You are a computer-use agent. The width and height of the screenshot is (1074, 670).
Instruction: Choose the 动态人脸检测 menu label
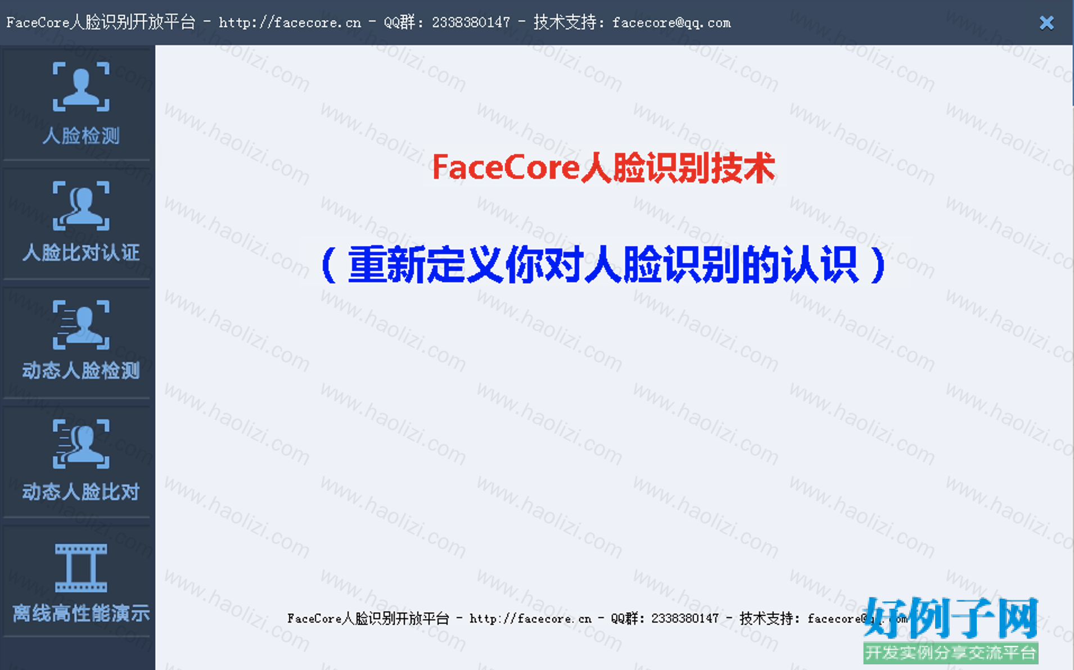point(81,370)
